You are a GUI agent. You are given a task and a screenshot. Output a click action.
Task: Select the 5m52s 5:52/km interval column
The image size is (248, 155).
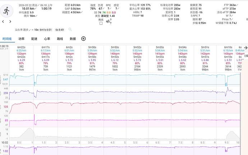click(137, 58)
